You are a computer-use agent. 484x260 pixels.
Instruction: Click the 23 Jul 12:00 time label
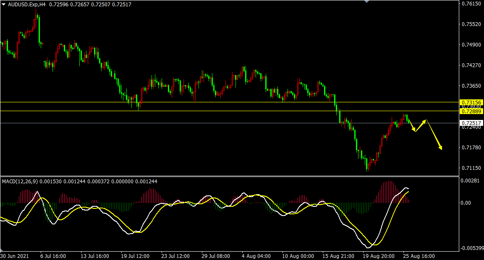(x=175, y=256)
